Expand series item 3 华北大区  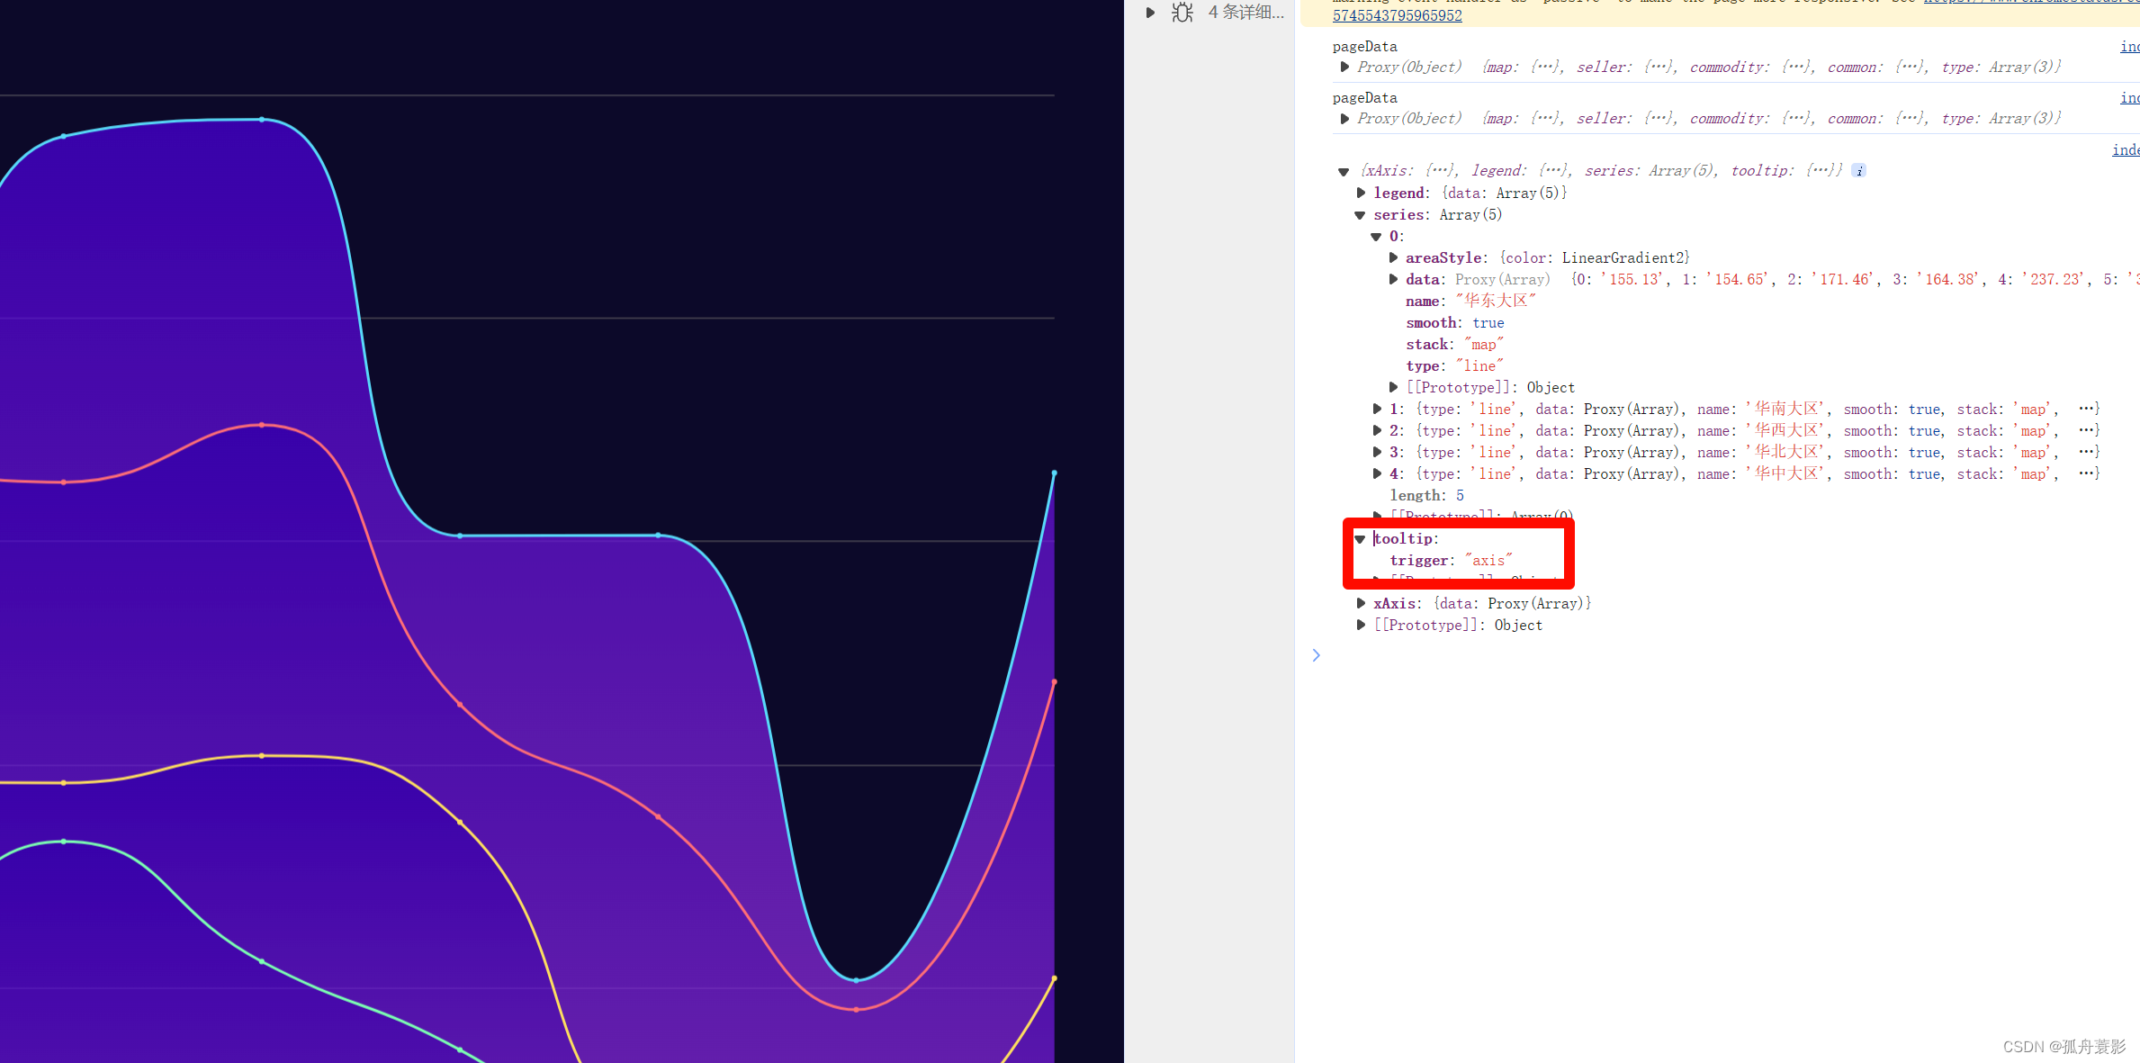pyautogui.click(x=1377, y=452)
